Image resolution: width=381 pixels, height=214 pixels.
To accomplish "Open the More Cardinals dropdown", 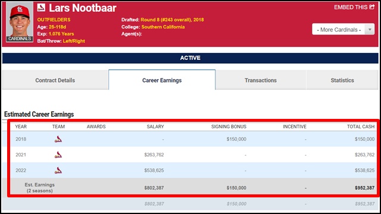I will click(x=343, y=30).
